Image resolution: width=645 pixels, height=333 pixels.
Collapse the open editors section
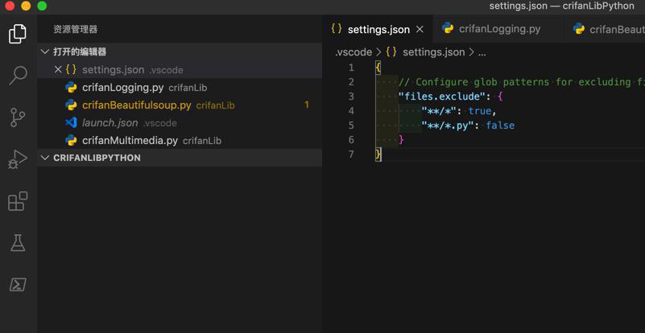click(x=45, y=51)
